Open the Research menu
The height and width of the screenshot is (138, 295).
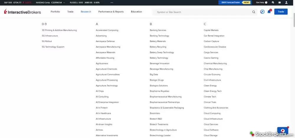coord(86,12)
